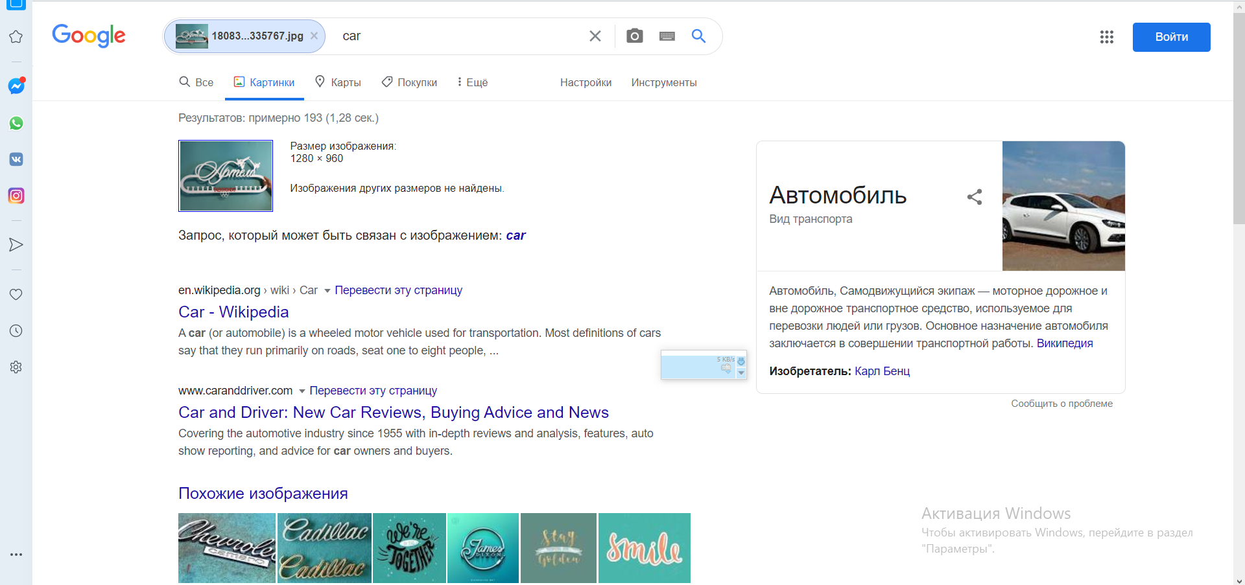The width and height of the screenshot is (1245, 585).
Task: Open the Chevrolet similar image
Action: pos(227,548)
